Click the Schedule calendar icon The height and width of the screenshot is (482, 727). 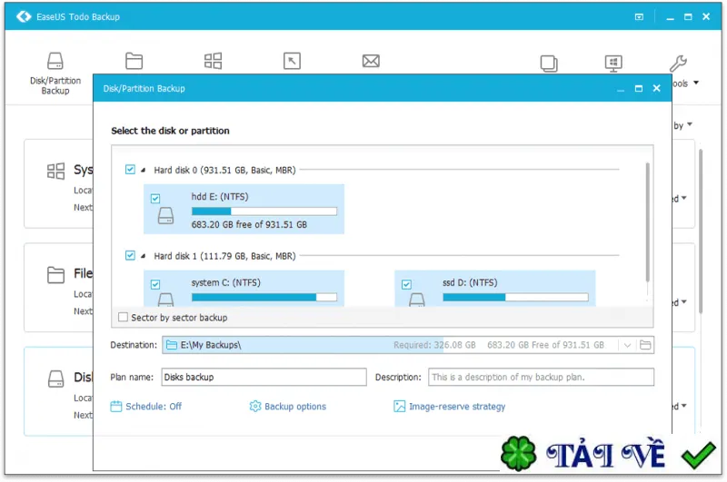coord(116,407)
